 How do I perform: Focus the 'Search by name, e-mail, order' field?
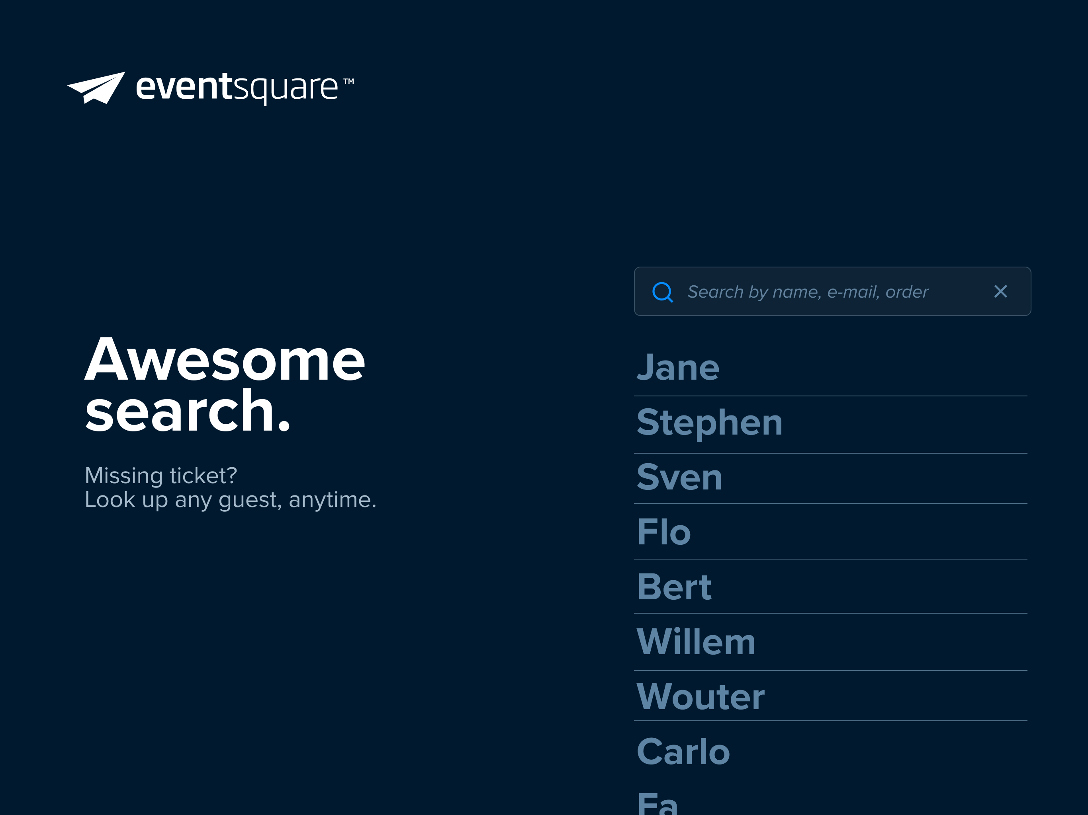[x=832, y=291]
